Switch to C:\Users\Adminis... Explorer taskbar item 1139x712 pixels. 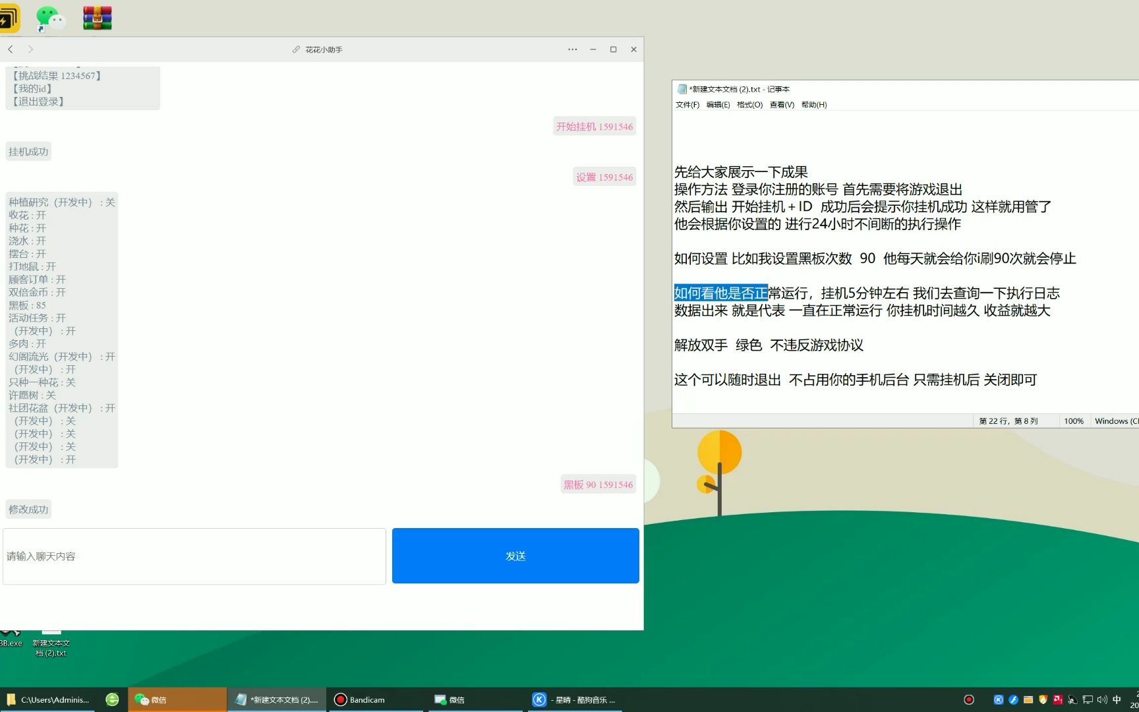pyautogui.click(x=49, y=699)
